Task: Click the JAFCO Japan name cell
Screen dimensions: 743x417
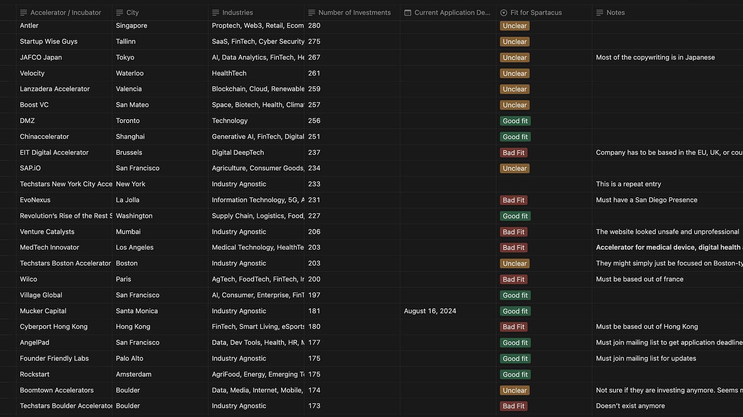Action: coord(64,57)
